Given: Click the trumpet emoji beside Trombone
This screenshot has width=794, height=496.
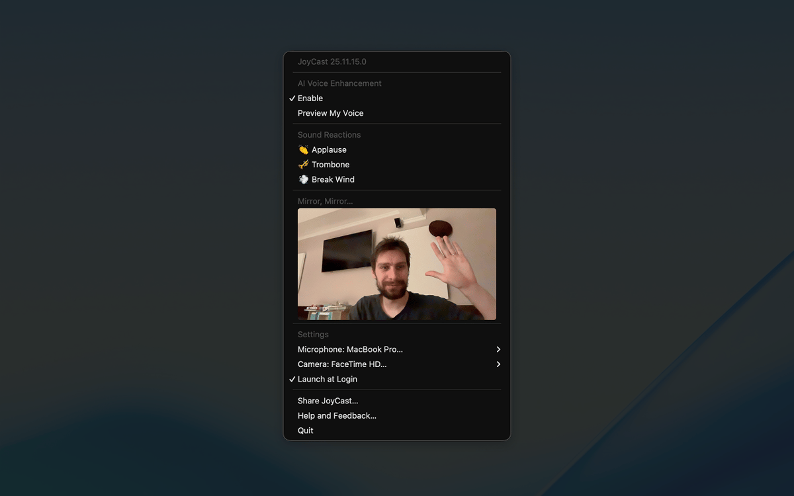Looking at the screenshot, I should click(x=303, y=165).
